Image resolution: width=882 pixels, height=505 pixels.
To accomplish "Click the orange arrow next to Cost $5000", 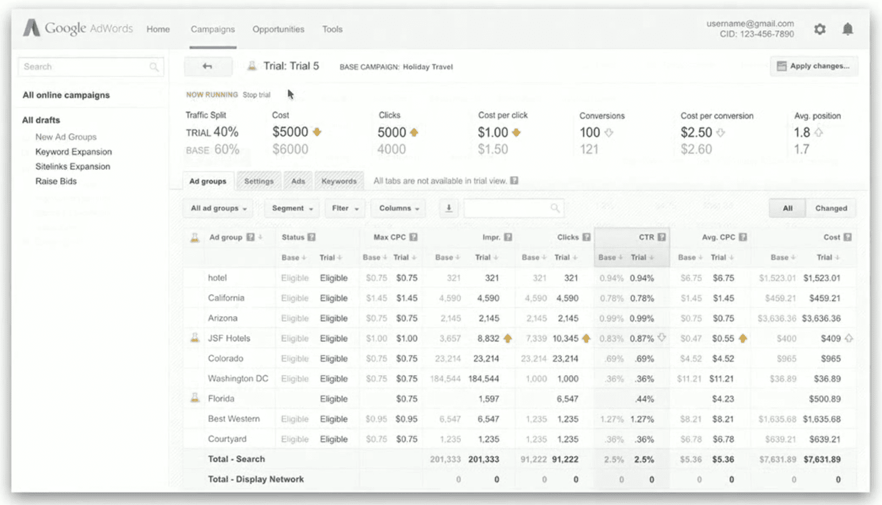I will pos(317,132).
